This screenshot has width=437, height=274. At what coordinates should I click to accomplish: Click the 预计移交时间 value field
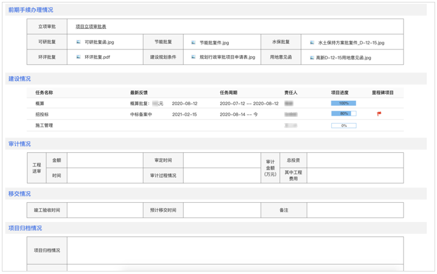coord(220,210)
